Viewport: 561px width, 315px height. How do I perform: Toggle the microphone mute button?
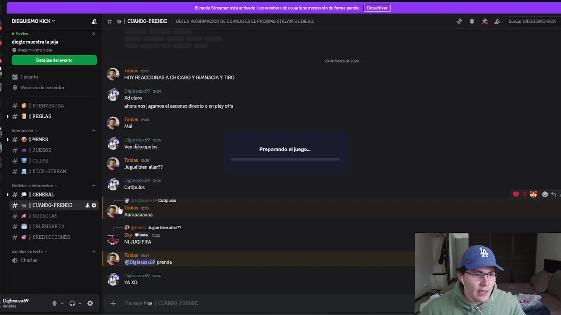(x=54, y=303)
